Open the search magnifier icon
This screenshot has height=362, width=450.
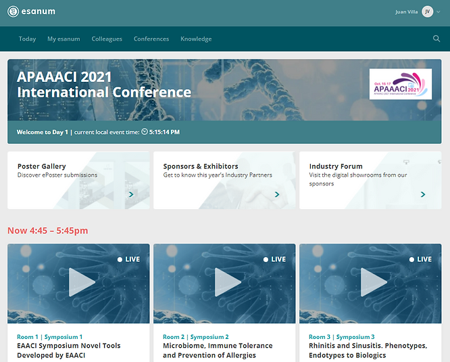(x=436, y=39)
